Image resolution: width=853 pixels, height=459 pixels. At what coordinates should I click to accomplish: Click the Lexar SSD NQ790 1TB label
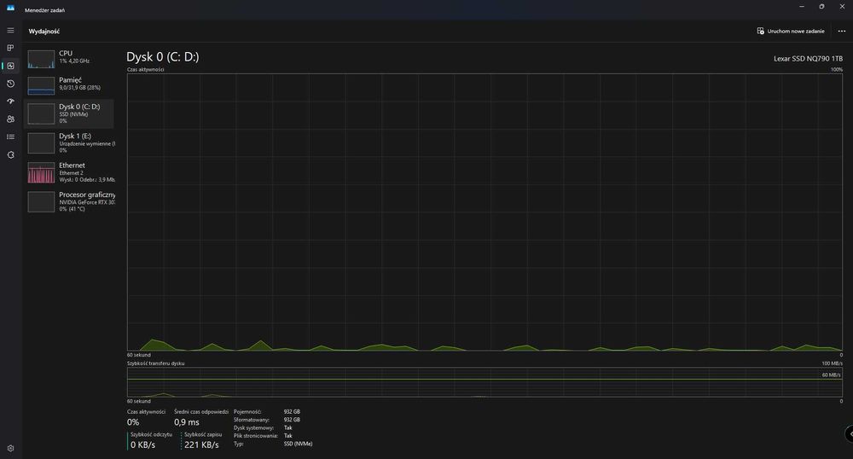coord(808,59)
